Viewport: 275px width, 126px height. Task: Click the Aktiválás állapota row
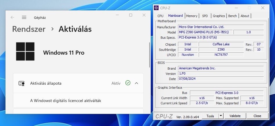pos(78,83)
